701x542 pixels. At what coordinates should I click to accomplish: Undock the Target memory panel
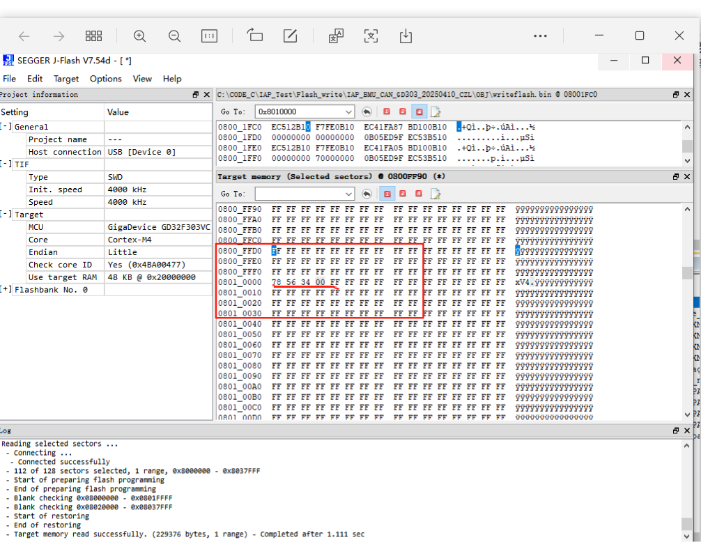coord(675,176)
